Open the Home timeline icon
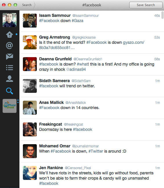Screen dimensions: 164x188 click(10, 35)
